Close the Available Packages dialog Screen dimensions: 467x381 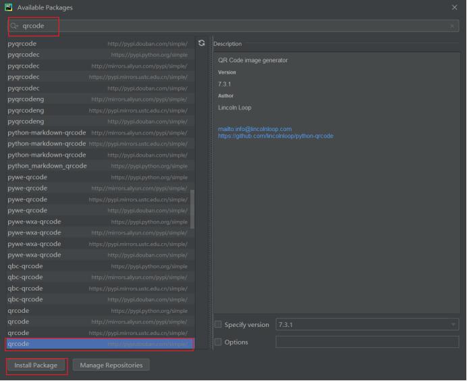coord(454,7)
